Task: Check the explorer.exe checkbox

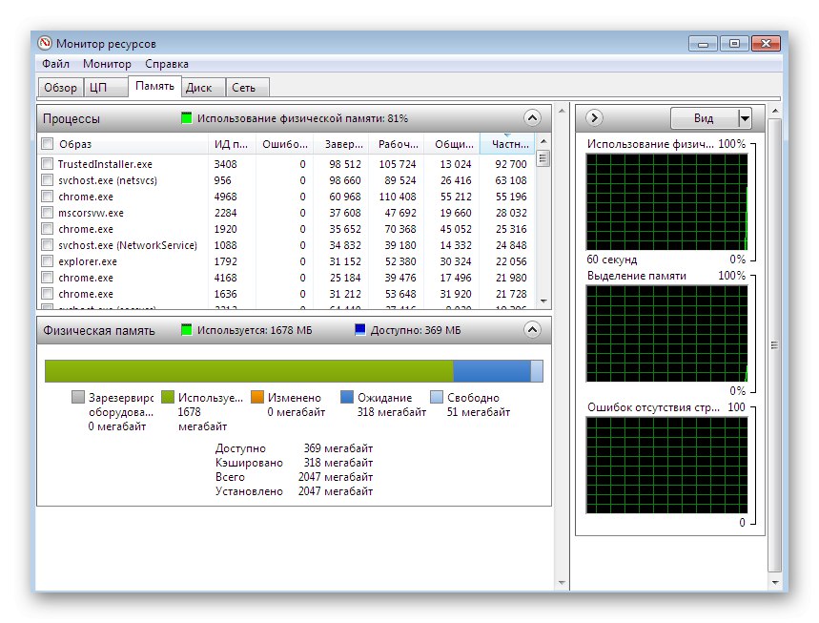Action: pos(47,261)
